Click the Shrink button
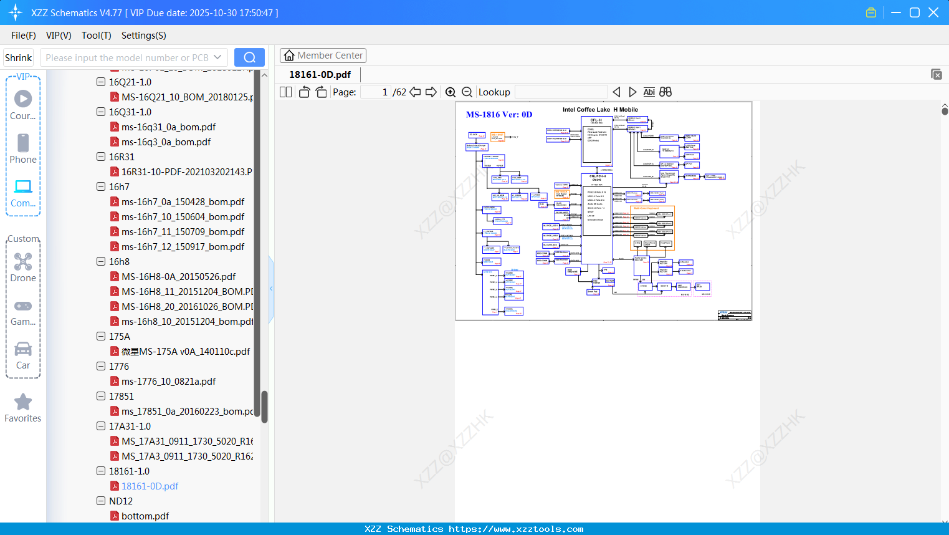The width and height of the screenshot is (949, 535). coord(19,57)
